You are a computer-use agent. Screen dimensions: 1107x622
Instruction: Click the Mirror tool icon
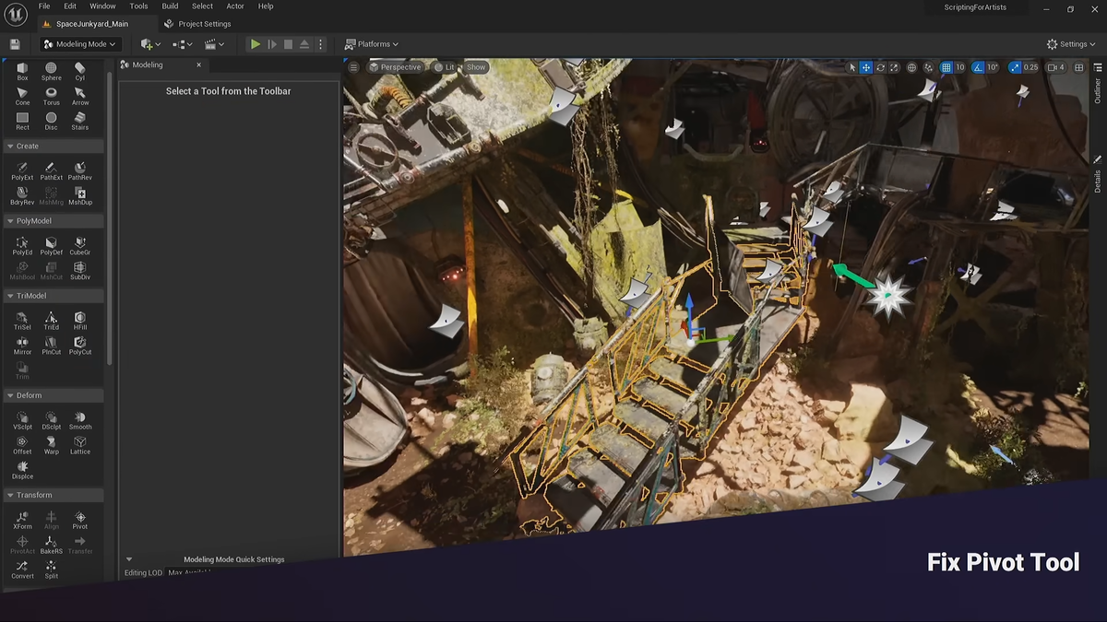(22, 346)
